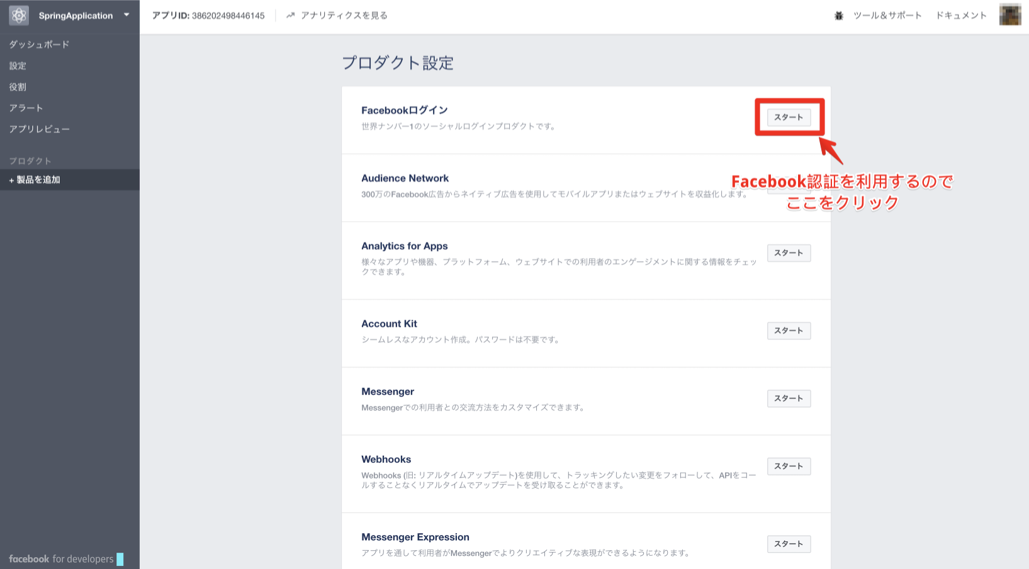Click the シームレスなアカウント作成 description
Viewport: 1029px width, 569px height.
(460, 340)
